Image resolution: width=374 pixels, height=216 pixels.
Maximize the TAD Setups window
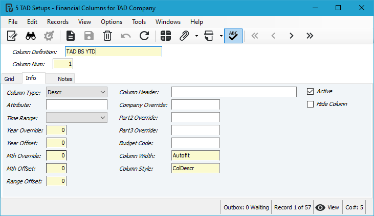[x=338, y=8]
